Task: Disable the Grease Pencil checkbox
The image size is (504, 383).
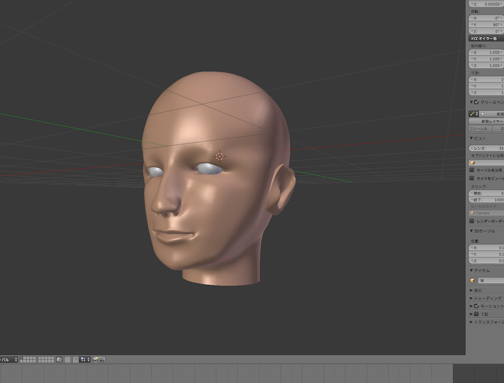Action: coord(477,102)
